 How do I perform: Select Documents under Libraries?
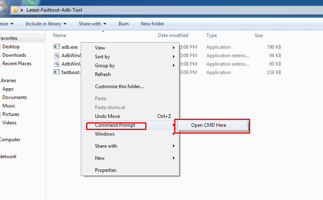pyautogui.click(x=14, y=97)
